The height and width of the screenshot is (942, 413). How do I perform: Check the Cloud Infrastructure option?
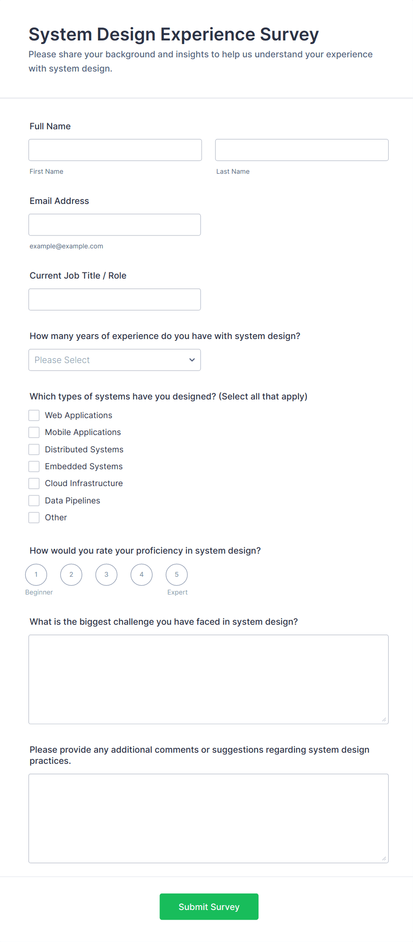pyautogui.click(x=34, y=483)
